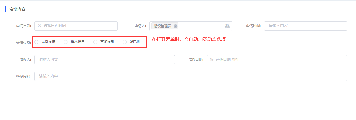Select the 发电机 radio option
This screenshot has height=120, width=356.
(125, 42)
